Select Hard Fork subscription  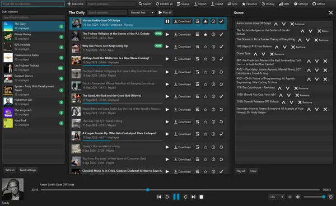tap(34, 123)
